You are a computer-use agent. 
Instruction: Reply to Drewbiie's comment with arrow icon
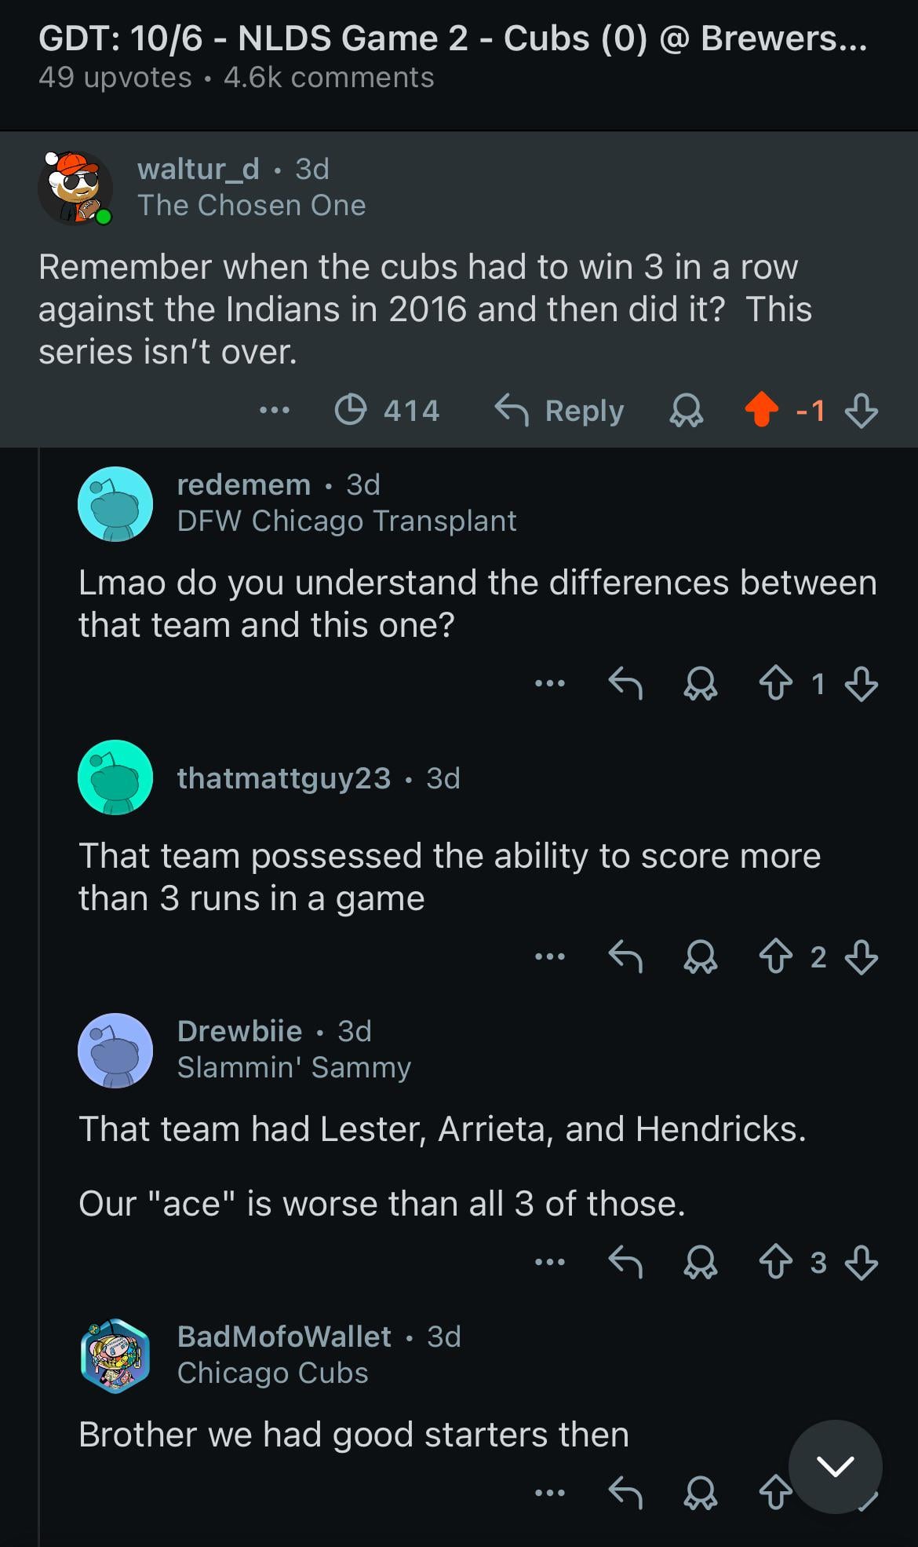[625, 1262]
